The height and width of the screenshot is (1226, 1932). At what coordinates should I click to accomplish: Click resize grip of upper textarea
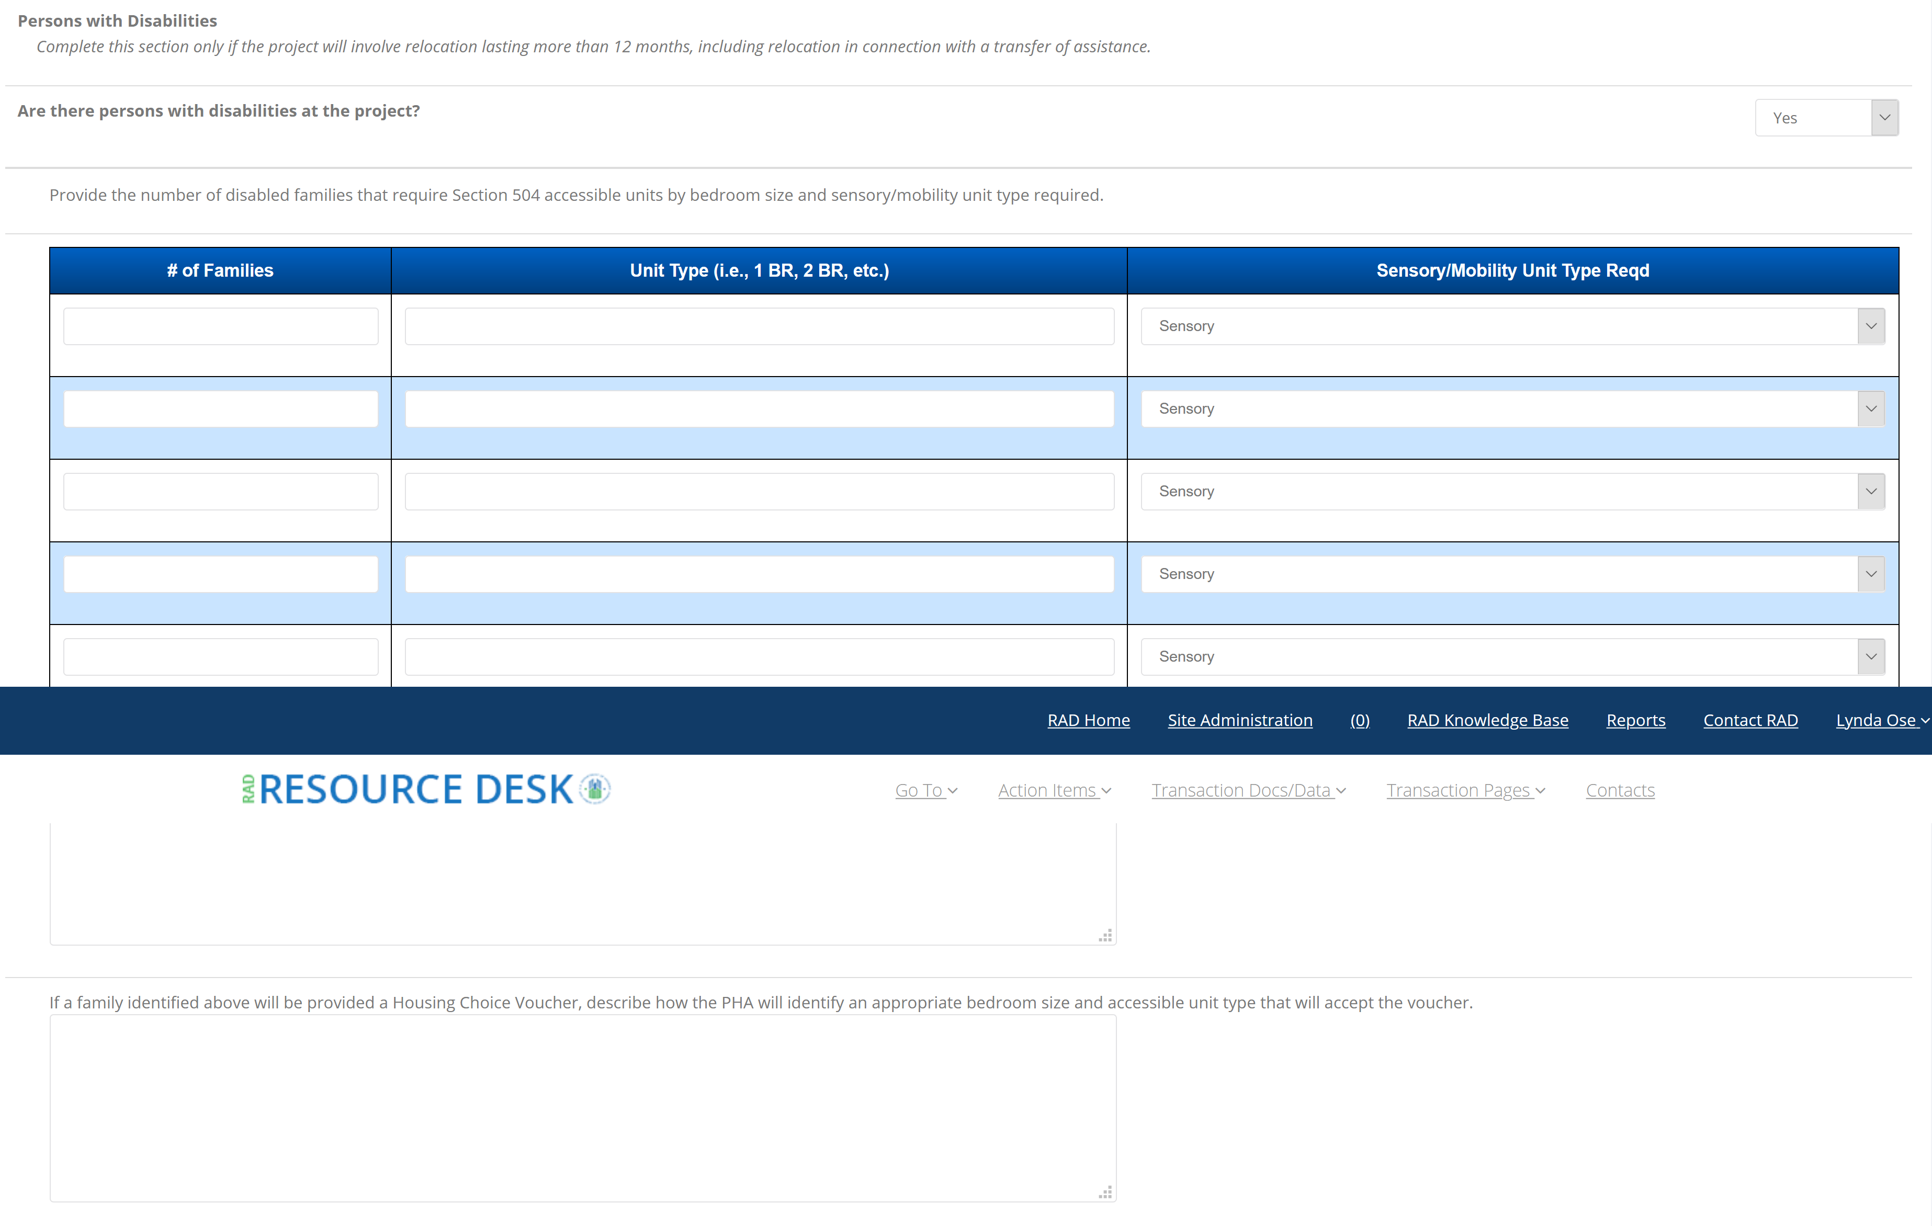[1105, 936]
